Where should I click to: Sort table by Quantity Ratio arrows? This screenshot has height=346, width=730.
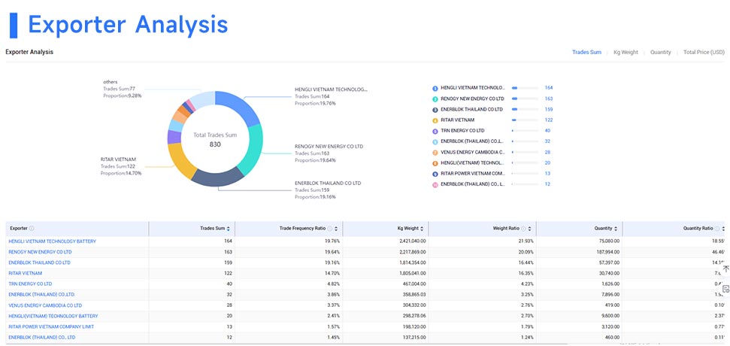tap(723, 229)
